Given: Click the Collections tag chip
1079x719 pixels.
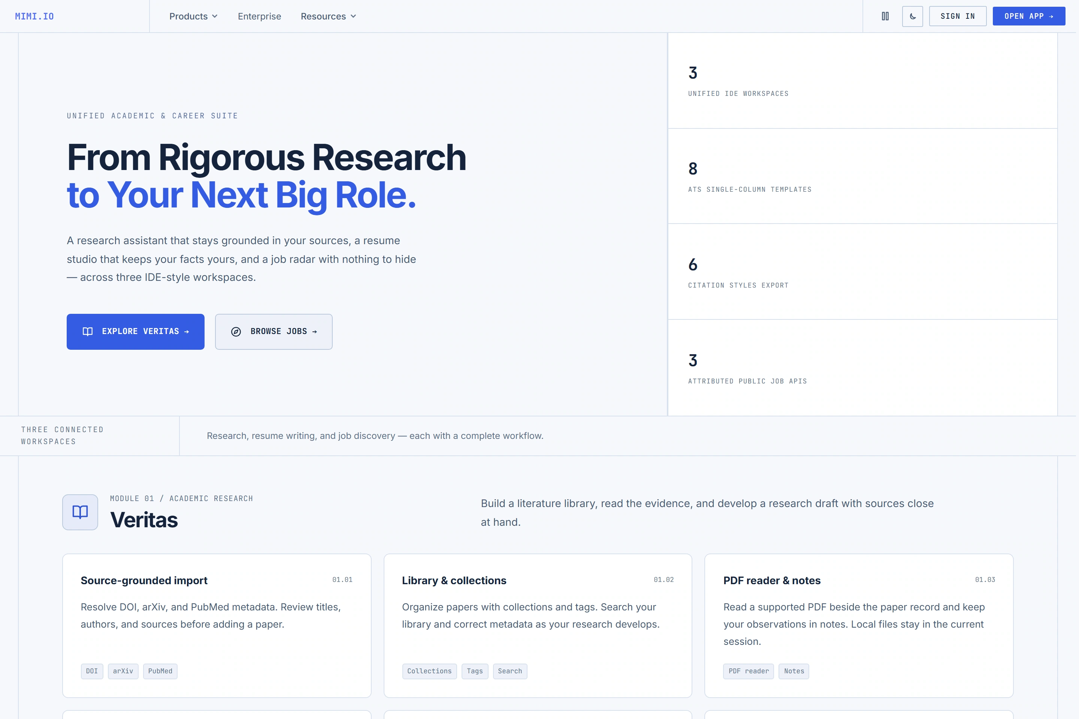Looking at the screenshot, I should click(x=429, y=671).
